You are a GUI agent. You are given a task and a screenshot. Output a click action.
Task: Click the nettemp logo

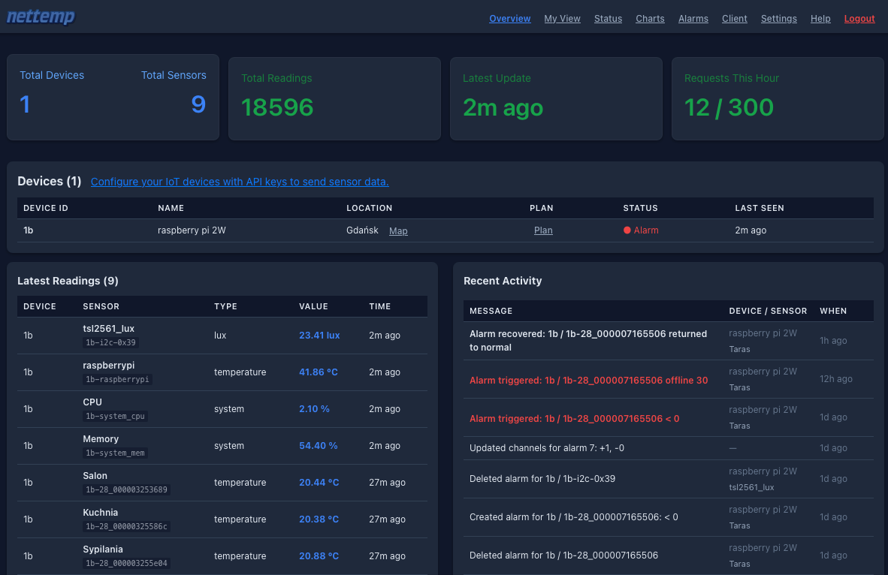(x=41, y=17)
